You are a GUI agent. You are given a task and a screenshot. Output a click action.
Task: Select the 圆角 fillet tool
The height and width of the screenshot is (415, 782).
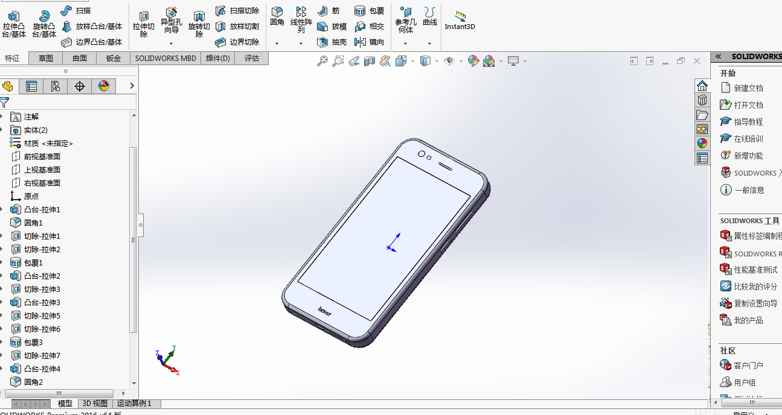277,17
